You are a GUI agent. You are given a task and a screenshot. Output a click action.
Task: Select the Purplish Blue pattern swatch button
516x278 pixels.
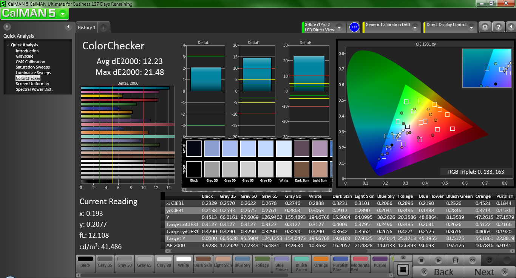point(341,263)
